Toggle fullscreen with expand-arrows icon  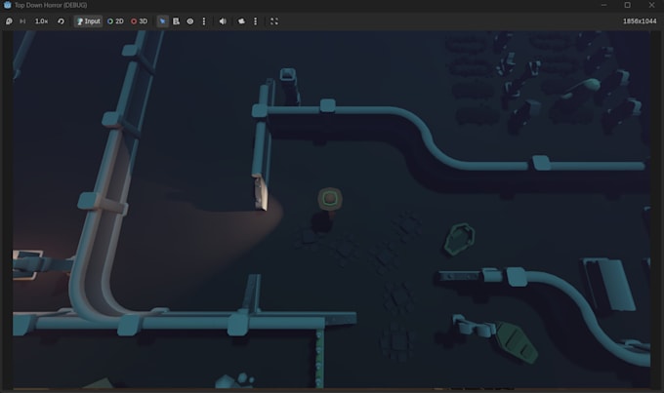coord(274,21)
